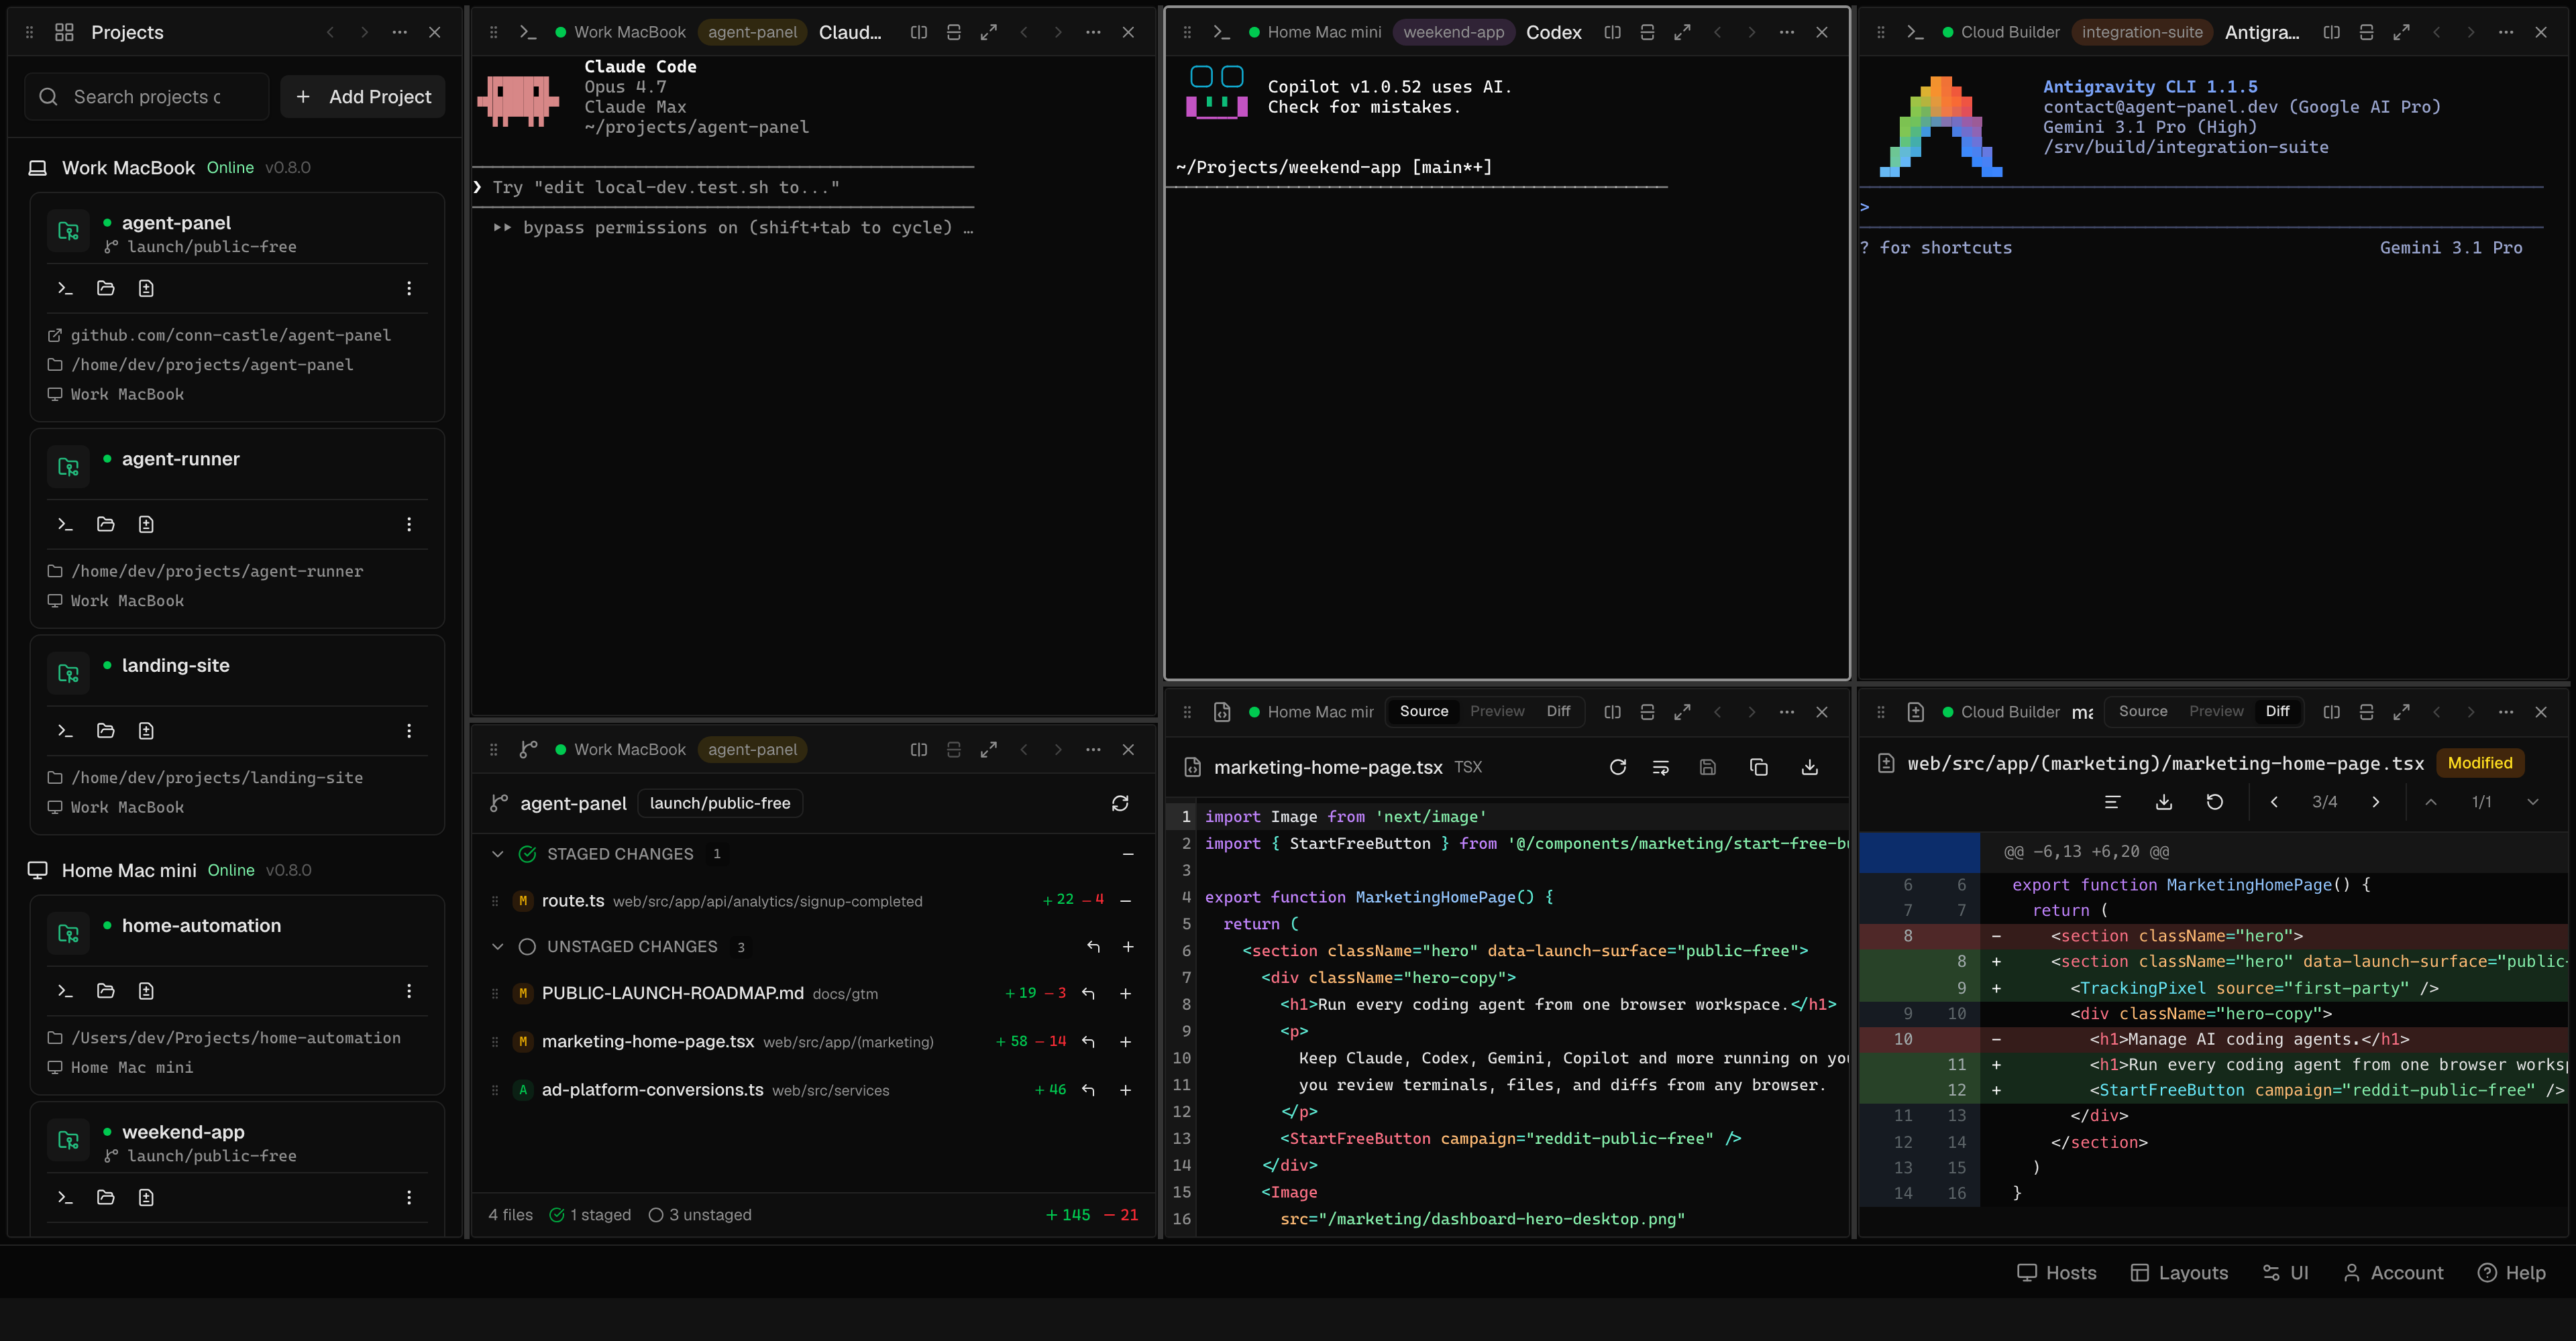The height and width of the screenshot is (1341, 2576).
Task: Open Help in the bottom bar
Action: click(2512, 1273)
